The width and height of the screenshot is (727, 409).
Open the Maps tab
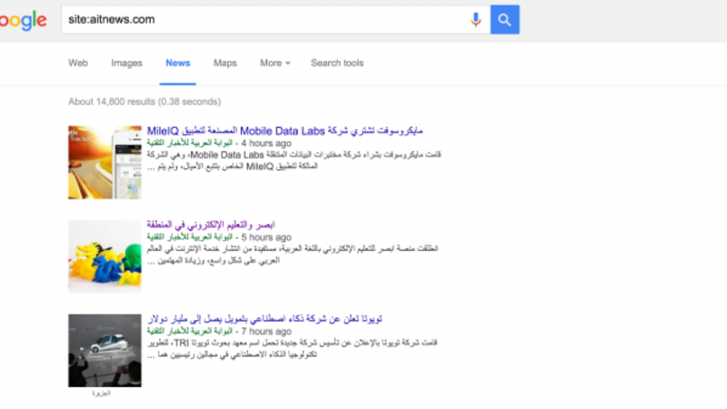point(224,63)
